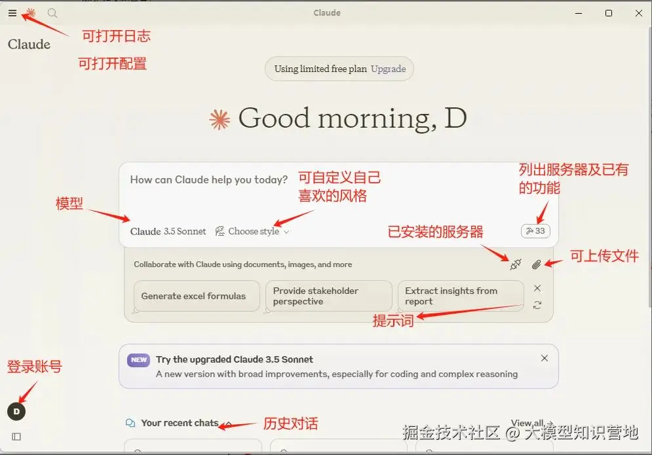
Task: Refresh the prompt suggestions
Action: (537, 305)
